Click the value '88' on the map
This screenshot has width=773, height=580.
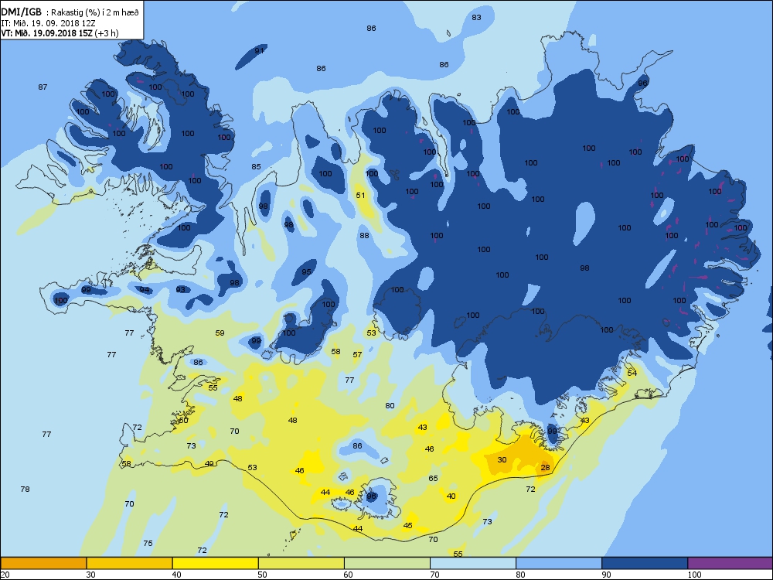364,236
